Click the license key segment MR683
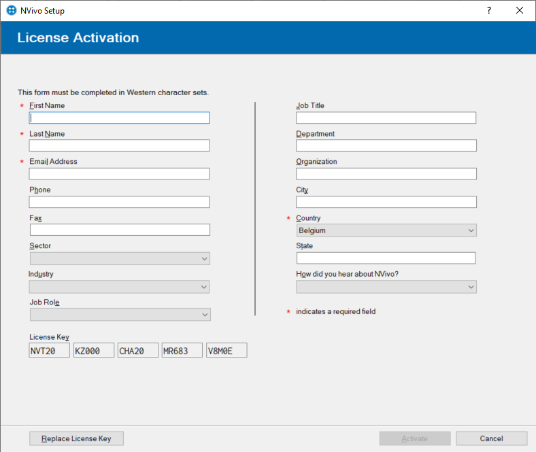Viewport: 536px width, 452px height. (182, 351)
